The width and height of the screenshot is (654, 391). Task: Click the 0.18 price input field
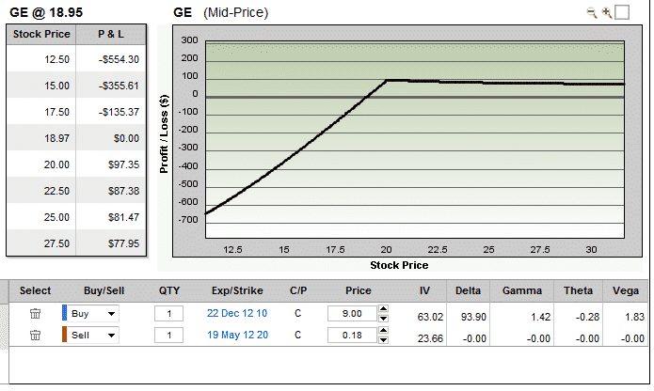350,335
